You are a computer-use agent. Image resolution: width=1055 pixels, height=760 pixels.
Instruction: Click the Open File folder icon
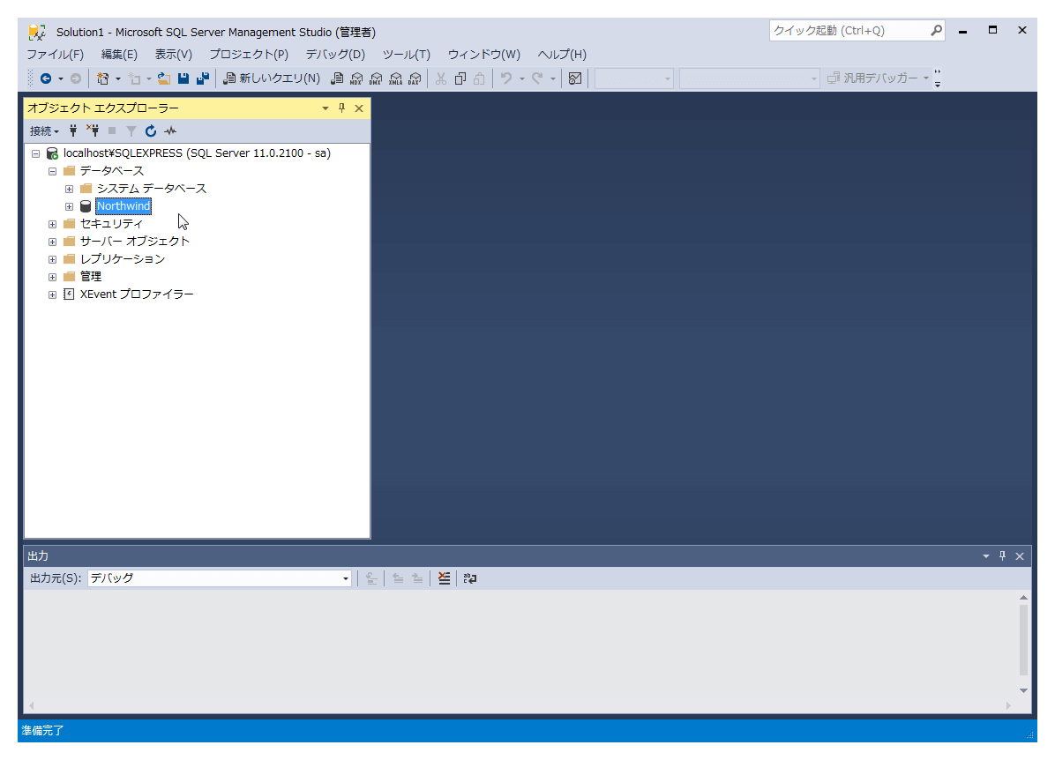[164, 78]
